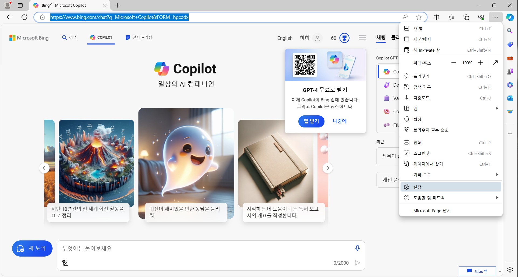The image size is (518, 277).
Task: Add this page to favorites star
Action: click(419, 17)
